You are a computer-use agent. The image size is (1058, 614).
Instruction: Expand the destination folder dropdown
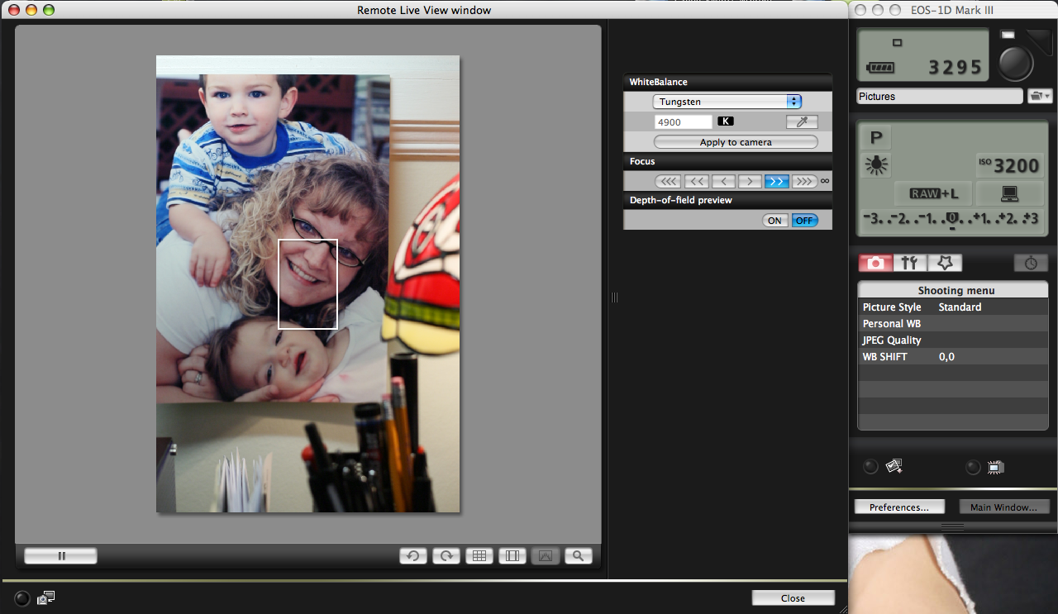(x=1038, y=97)
